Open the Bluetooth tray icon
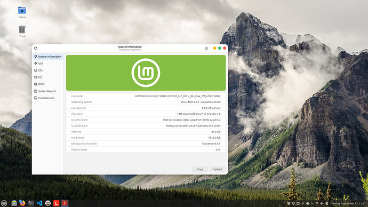This screenshot has height=207, width=368. click(293, 203)
